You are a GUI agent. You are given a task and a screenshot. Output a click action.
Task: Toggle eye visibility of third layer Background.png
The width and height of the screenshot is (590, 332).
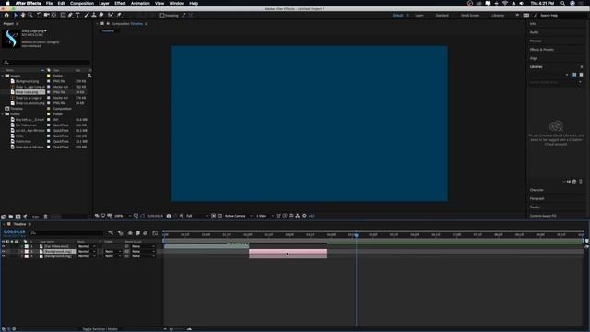[x=4, y=256]
